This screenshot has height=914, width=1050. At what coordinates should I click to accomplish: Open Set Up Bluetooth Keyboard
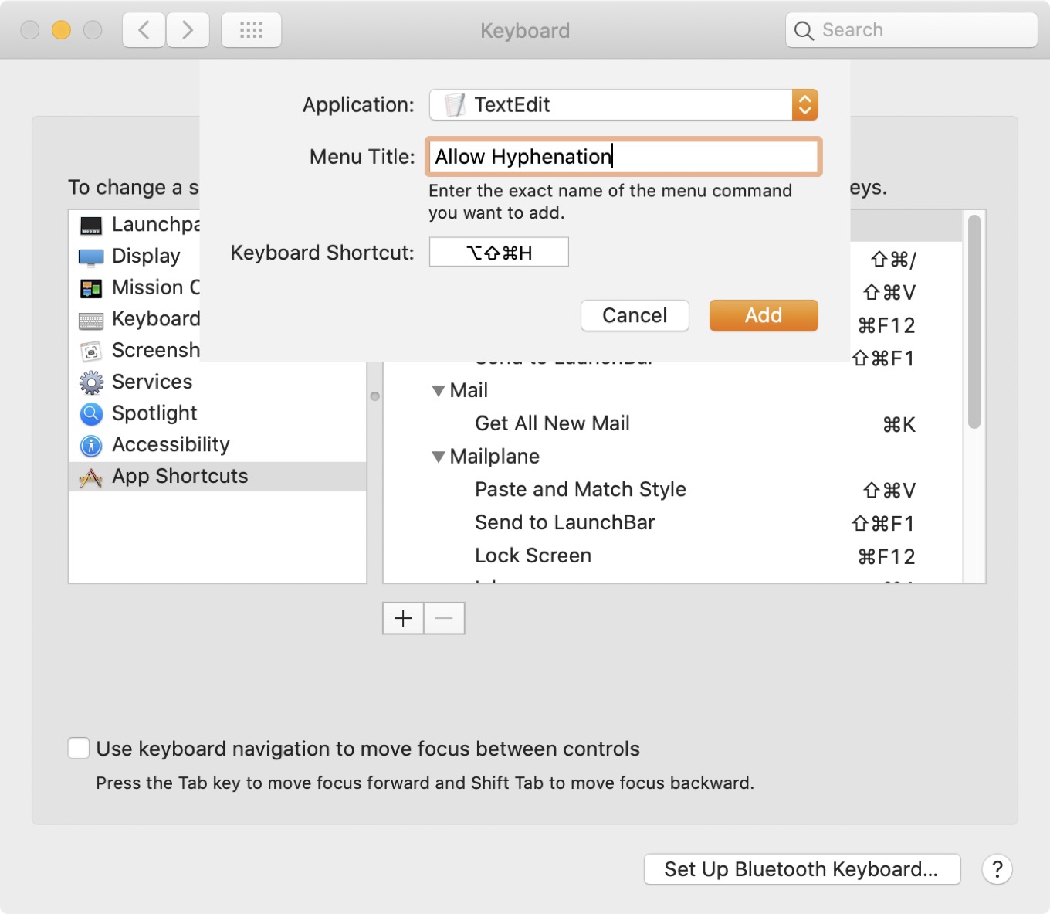(x=802, y=869)
